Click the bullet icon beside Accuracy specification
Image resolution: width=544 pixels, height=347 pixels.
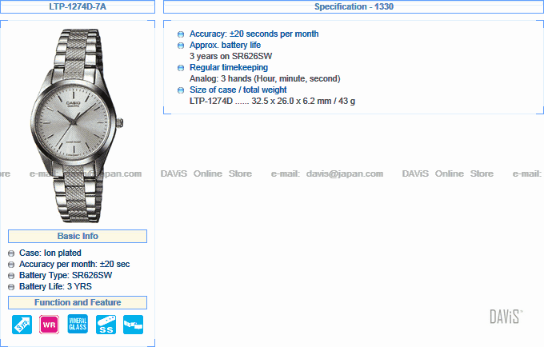pyautogui.click(x=181, y=34)
